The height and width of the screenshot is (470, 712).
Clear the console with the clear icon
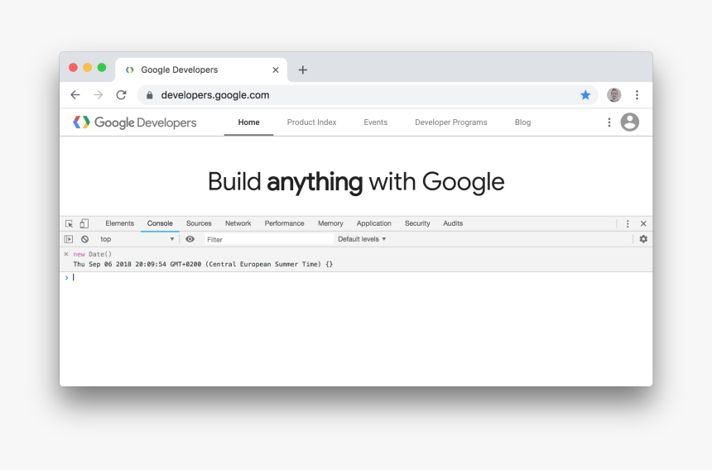point(85,239)
